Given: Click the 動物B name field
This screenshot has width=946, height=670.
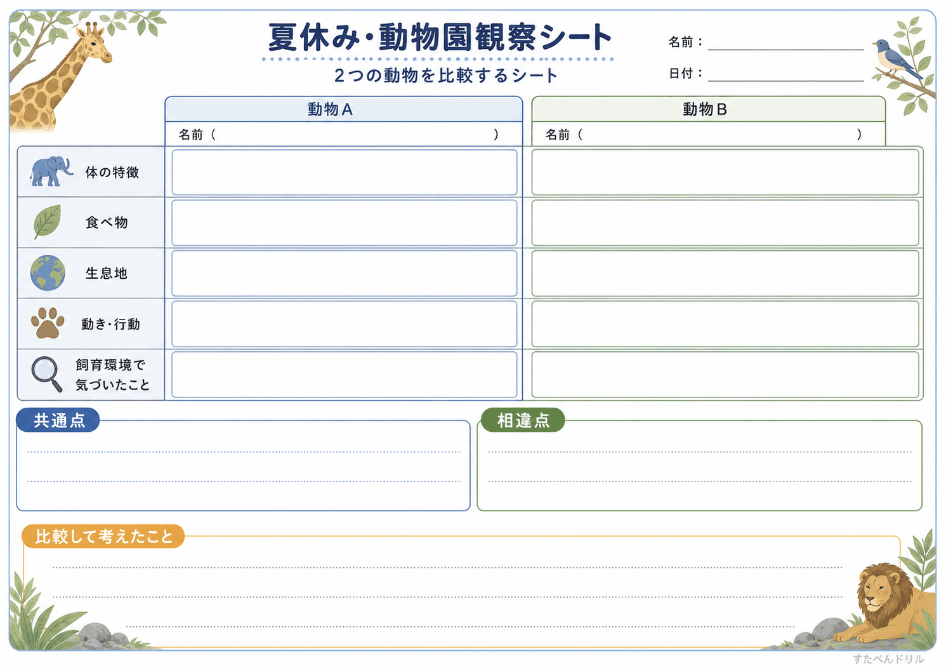Looking at the screenshot, I should 708,134.
